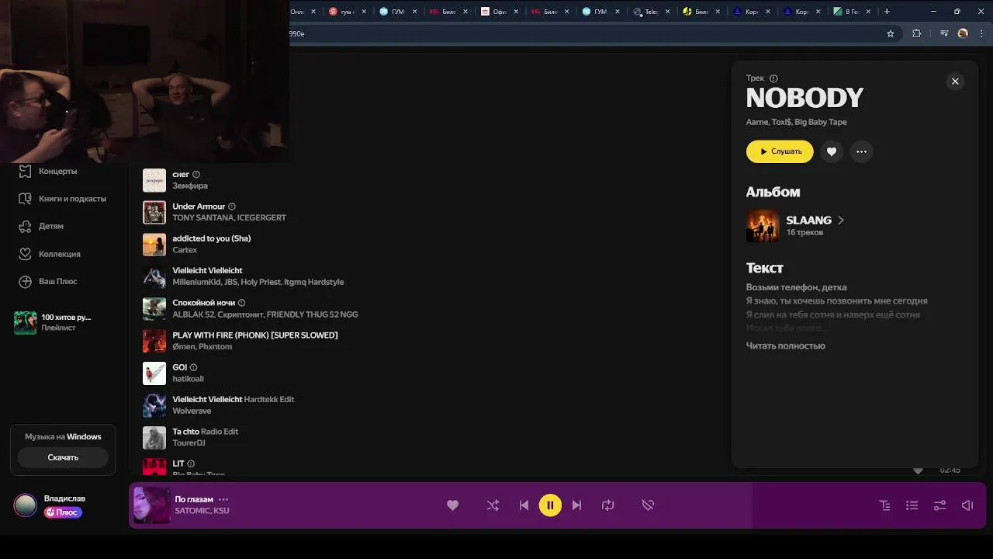Toggle repeat mode in player bar

(607, 505)
